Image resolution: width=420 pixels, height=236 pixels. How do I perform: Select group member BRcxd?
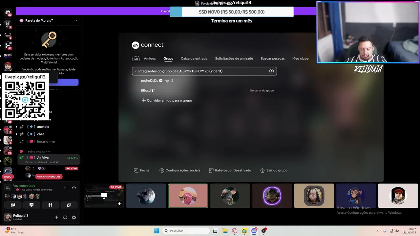146,90
